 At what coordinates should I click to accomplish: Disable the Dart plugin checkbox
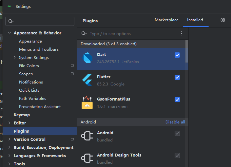coord(177,55)
